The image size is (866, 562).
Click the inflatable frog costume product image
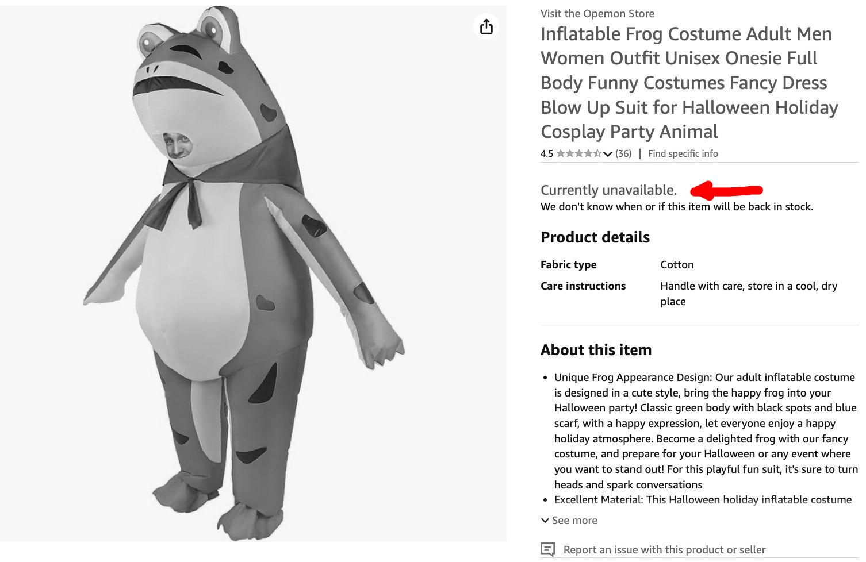point(253,274)
